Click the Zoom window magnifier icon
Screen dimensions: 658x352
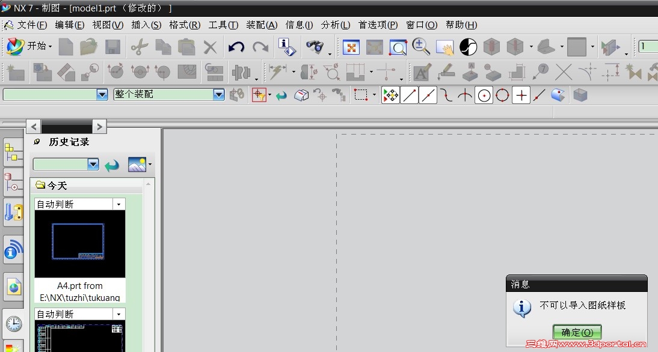pos(398,47)
